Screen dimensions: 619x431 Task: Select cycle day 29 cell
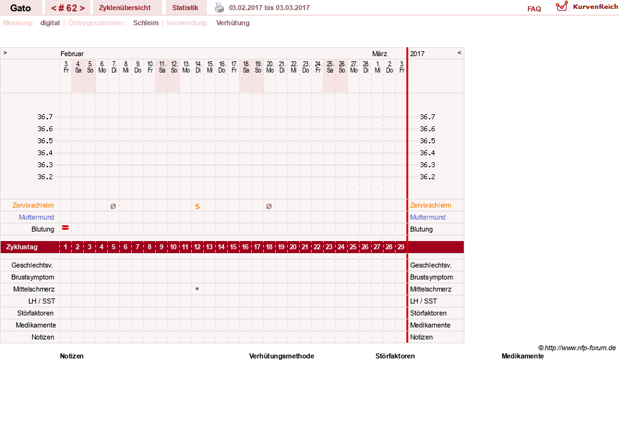[x=401, y=247]
